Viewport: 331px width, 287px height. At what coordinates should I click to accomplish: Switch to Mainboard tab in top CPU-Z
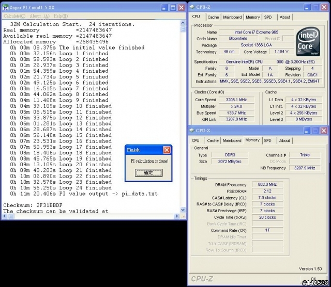point(232,17)
